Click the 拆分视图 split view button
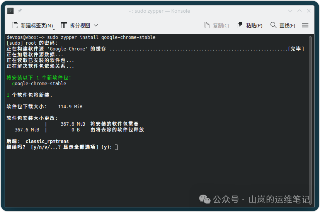The image size is (320, 212). [x=75, y=25]
